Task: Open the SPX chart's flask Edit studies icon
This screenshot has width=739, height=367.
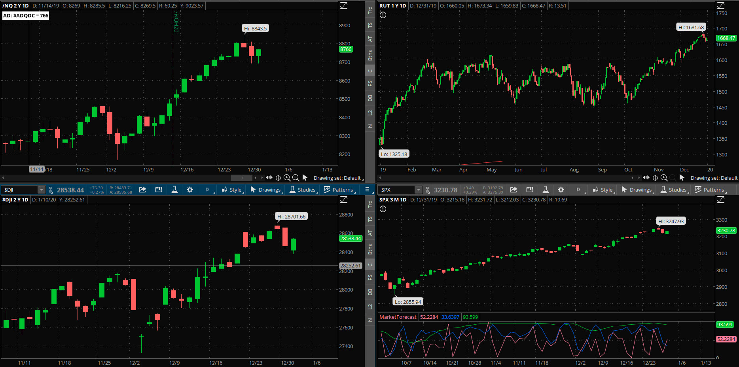Action: (546, 190)
